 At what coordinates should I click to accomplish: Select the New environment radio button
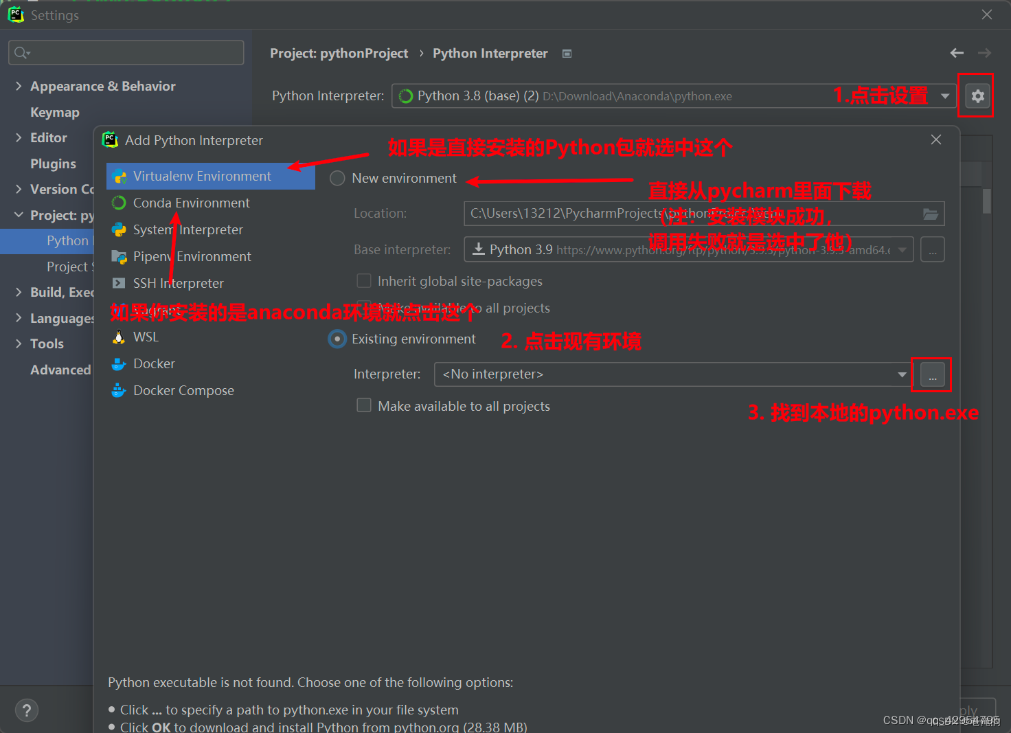(337, 179)
